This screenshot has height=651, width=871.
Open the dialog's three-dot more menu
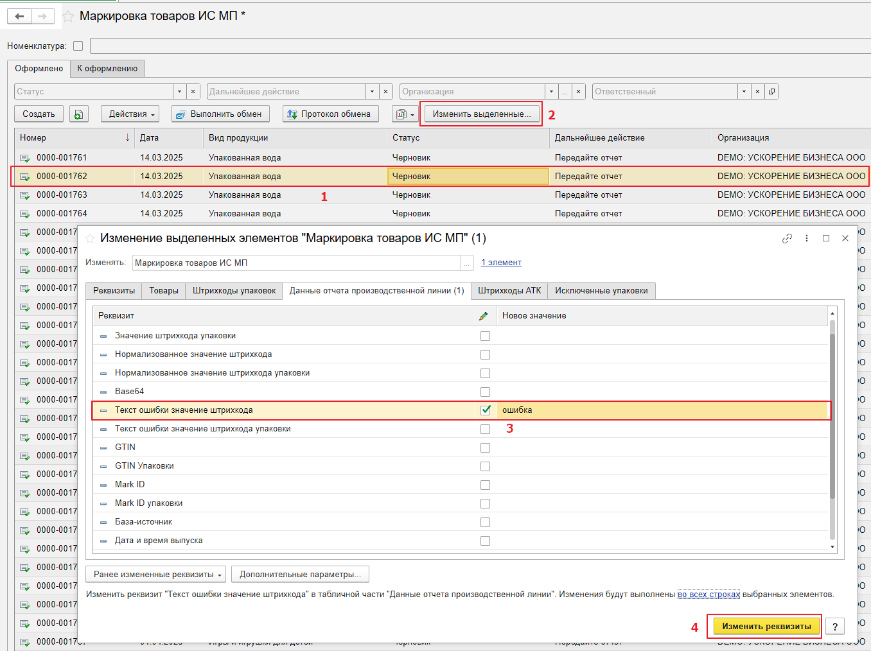coord(807,238)
